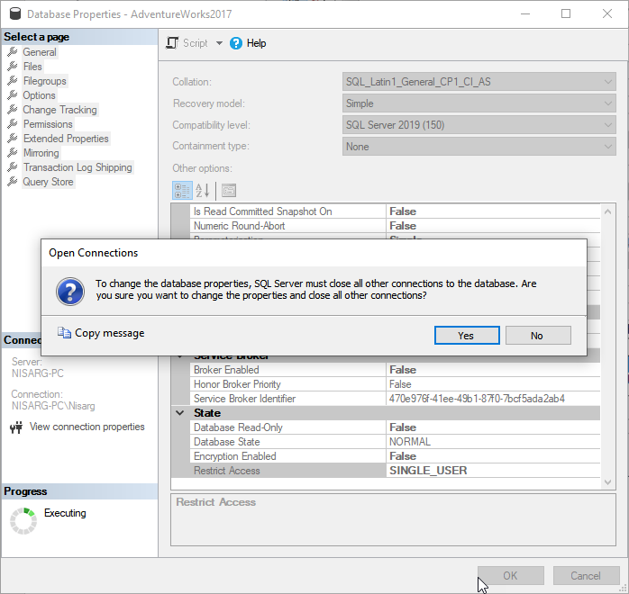
Task: Click the database icon in title bar
Action: click(x=14, y=14)
